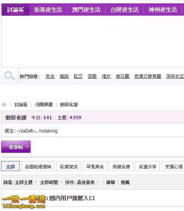Expand the 發新帖 dropdown arrow
This screenshot has height=211, width=184.
pyautogui.click(x=27, y=147)
